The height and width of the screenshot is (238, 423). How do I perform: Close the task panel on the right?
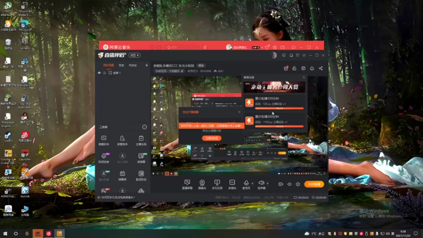[x=304, y=77]
